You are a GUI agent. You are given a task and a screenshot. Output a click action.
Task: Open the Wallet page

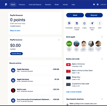[57, 5]
